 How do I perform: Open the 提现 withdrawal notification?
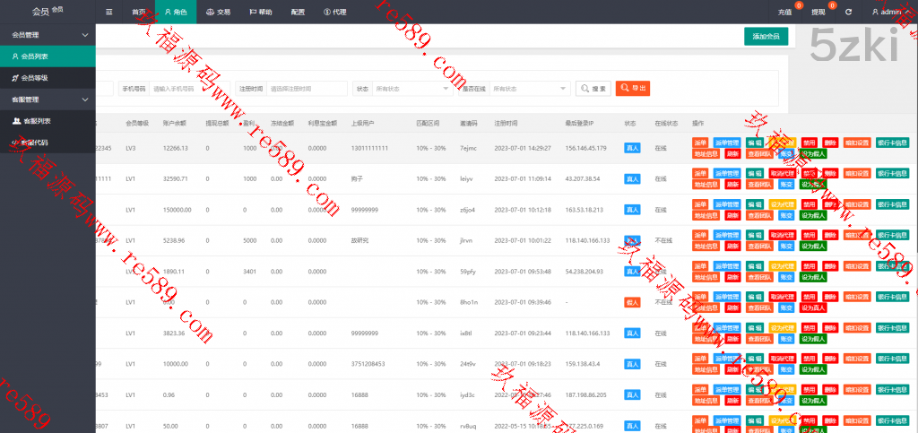[818, 12]
